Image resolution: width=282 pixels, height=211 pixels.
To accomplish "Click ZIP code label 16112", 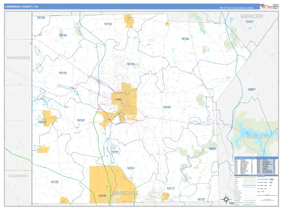I will (x=42, y=122).
